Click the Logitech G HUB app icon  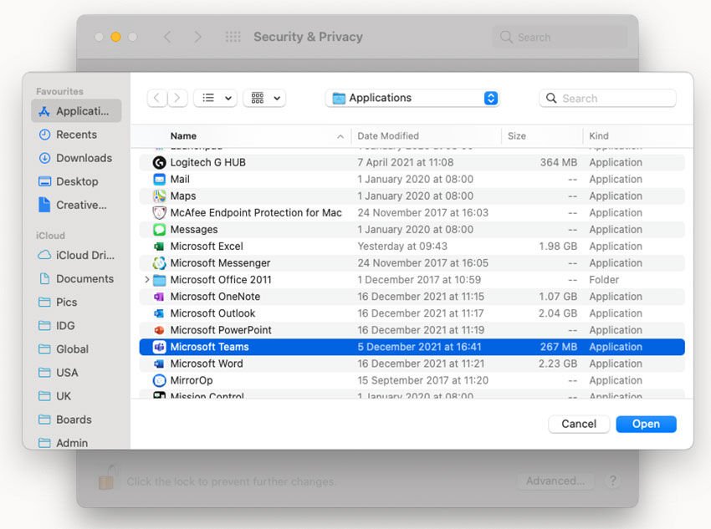159,163
